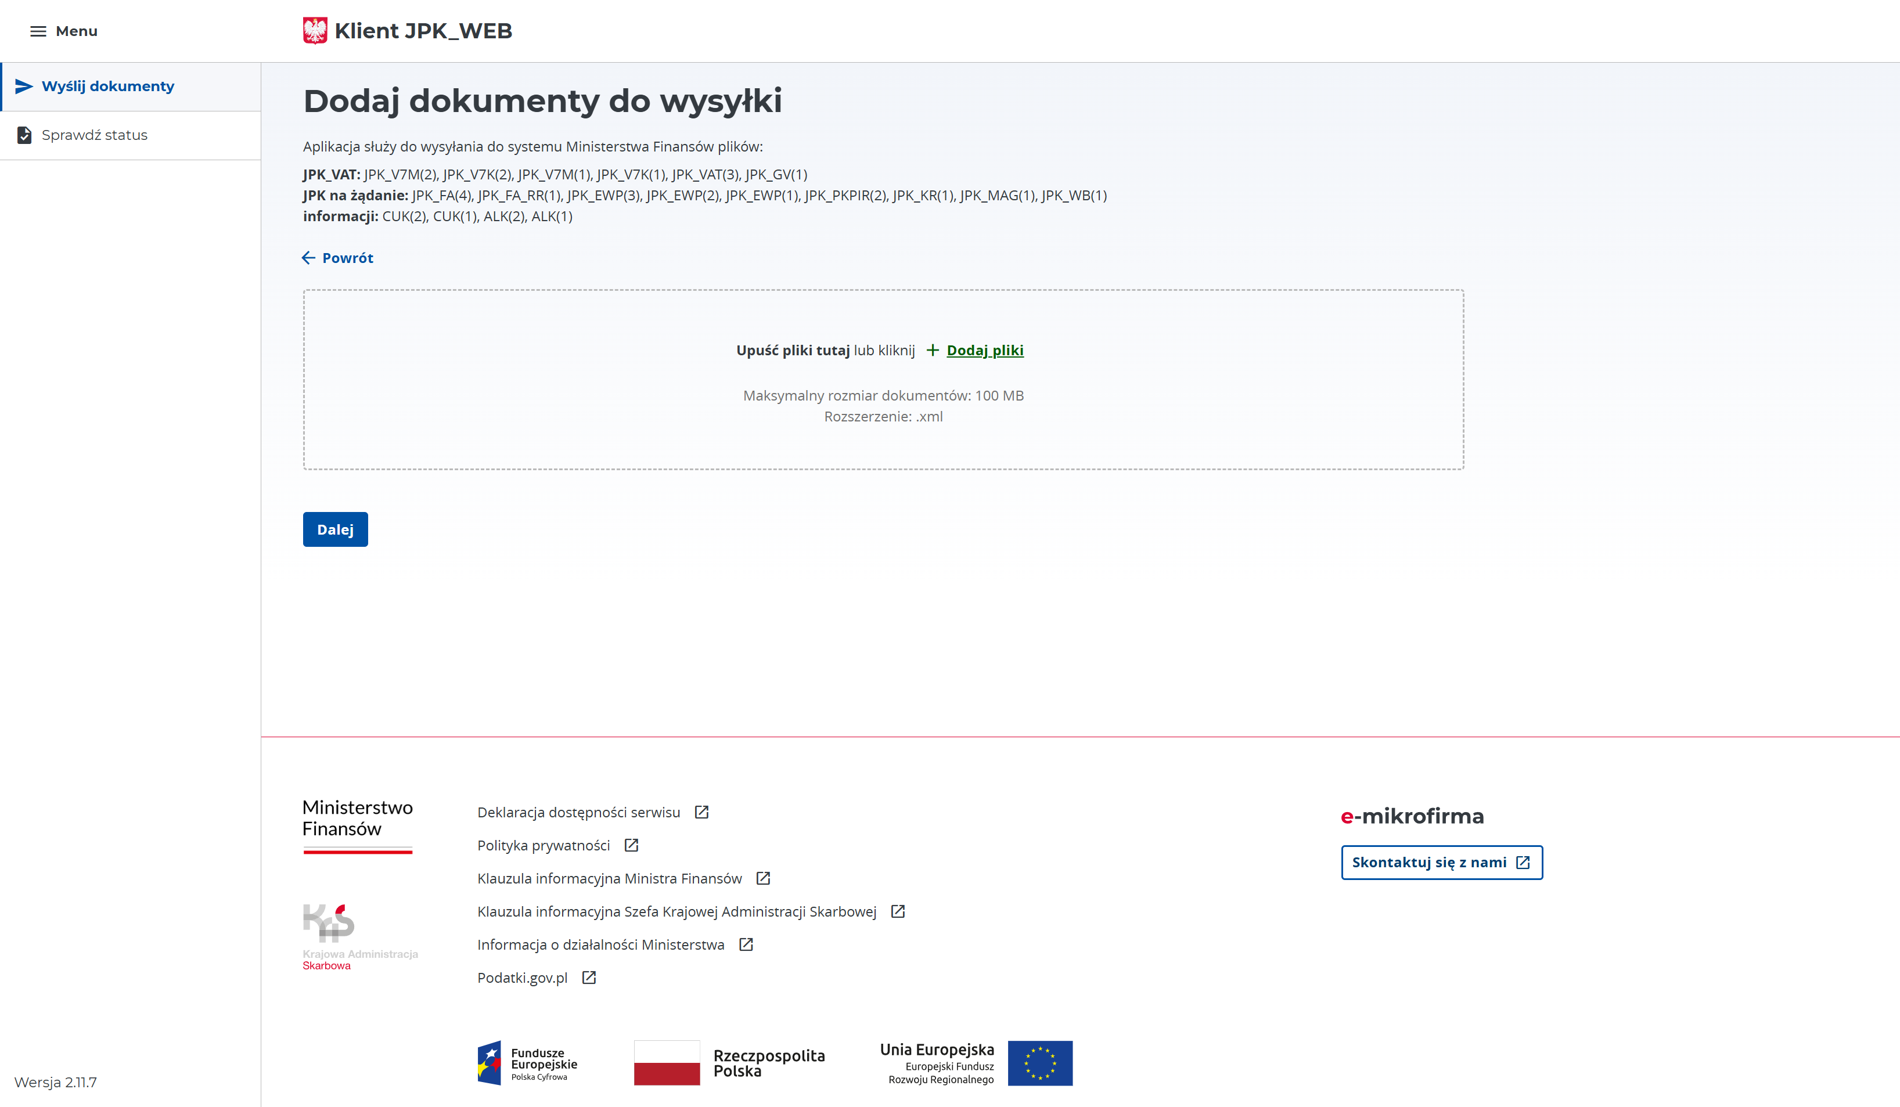Click external icon after Klauzula Szefa KAS
Image resolution: width=1900 pixels, height=1107 pixels.
tap(897, 912)
